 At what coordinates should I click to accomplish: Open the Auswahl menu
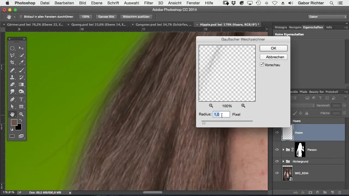tap(131, 3)
